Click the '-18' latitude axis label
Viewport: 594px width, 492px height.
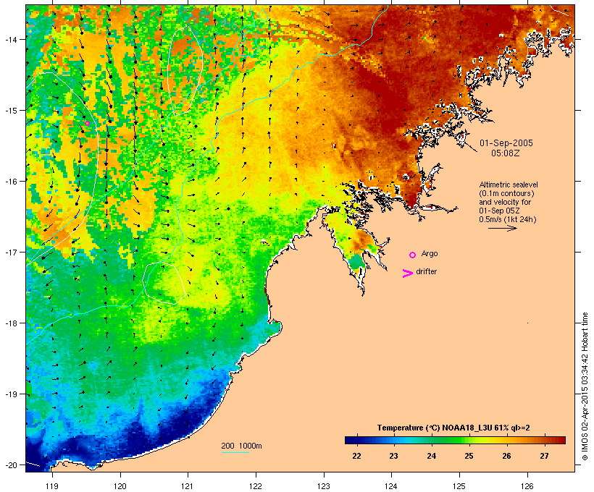tap(10, 323)
